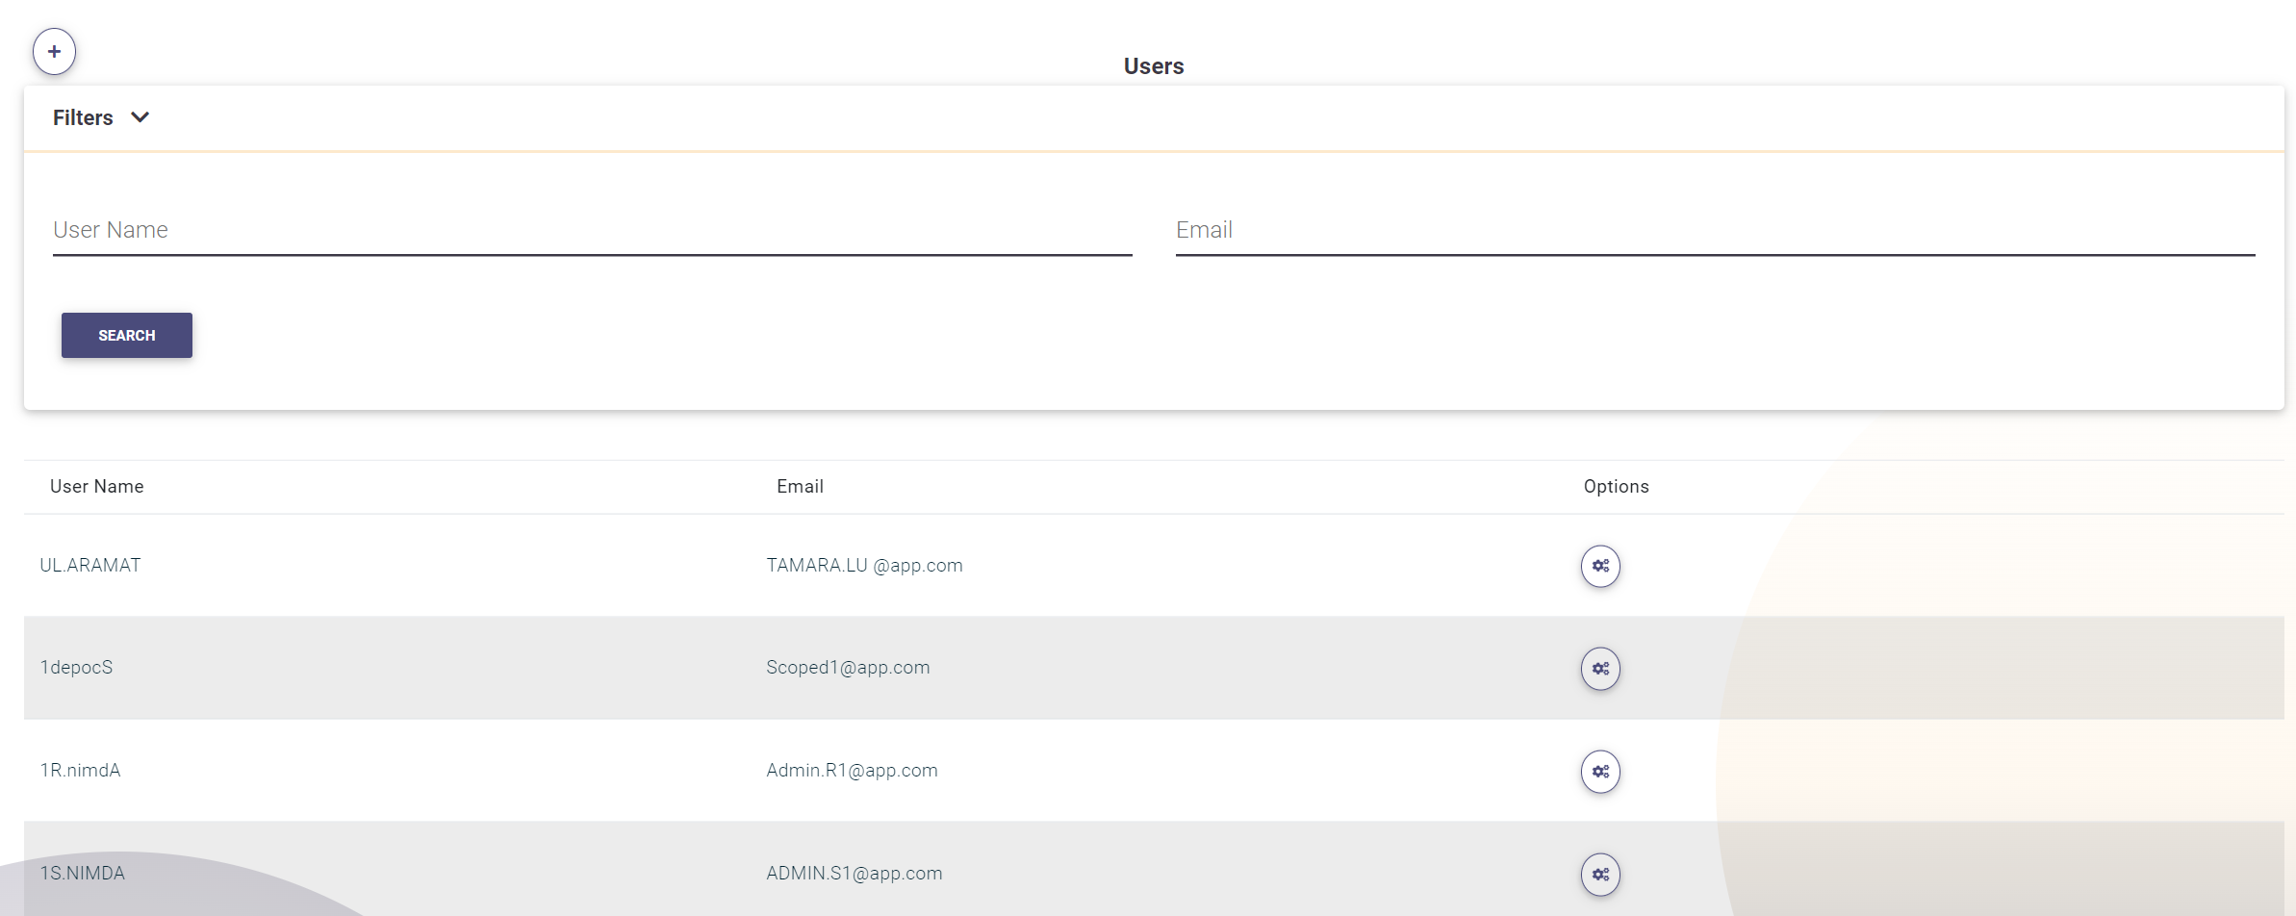Open options gear for 1depocS
Viewport: 2296px width, 916px height.
pos(1600,669)
